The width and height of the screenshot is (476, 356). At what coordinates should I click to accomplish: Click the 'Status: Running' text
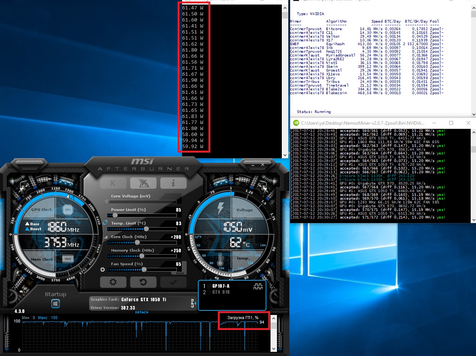[314, 112]
